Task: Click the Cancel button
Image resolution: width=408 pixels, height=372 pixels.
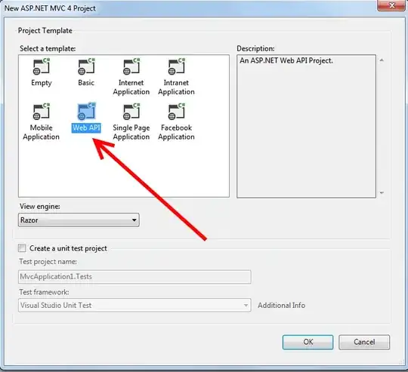Action: coord(364,342)
